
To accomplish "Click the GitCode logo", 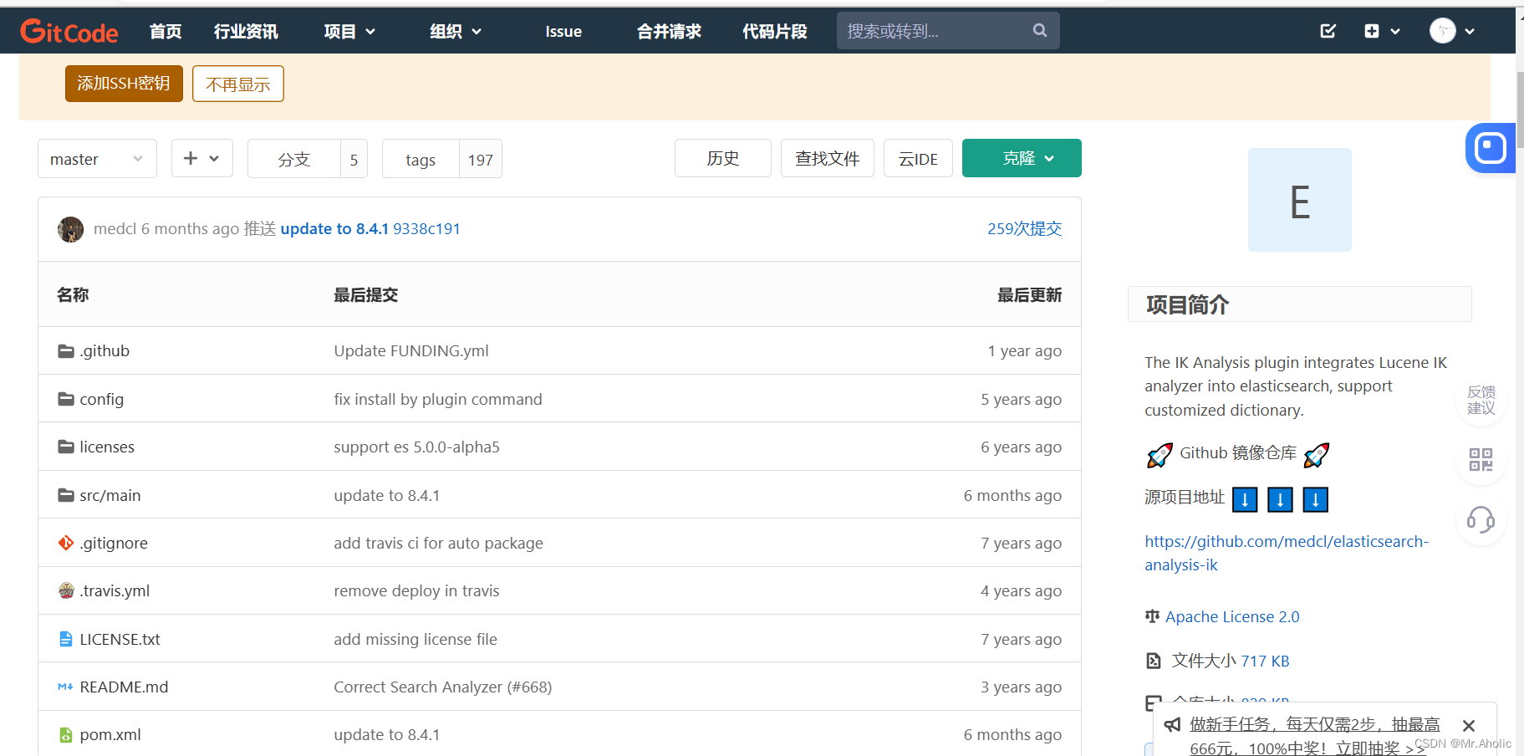I will coord(69,32).
